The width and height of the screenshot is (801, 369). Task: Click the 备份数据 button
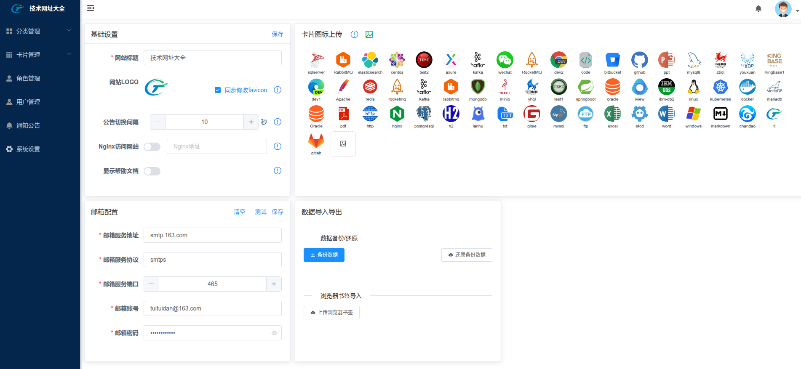[x=324, y=255]
